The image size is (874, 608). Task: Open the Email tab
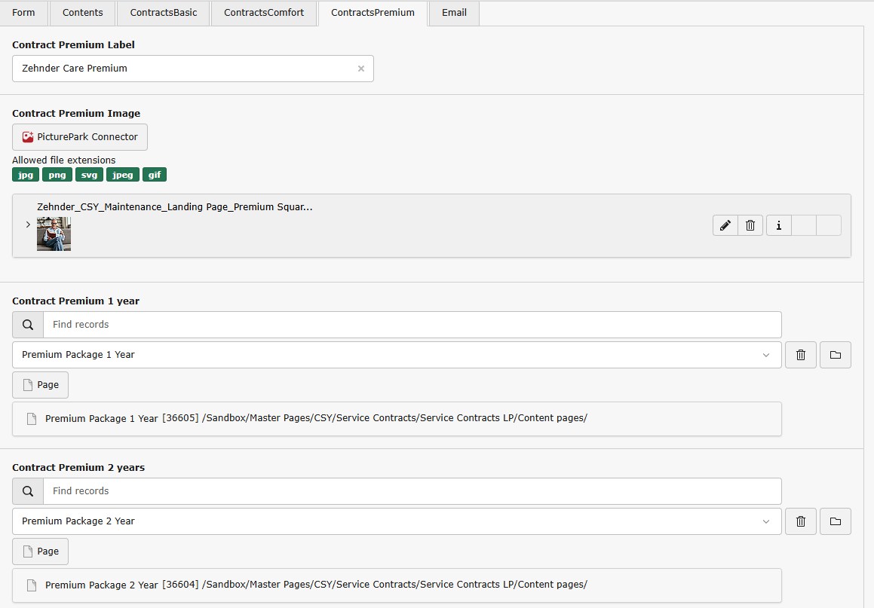click(x=454, y=13)
